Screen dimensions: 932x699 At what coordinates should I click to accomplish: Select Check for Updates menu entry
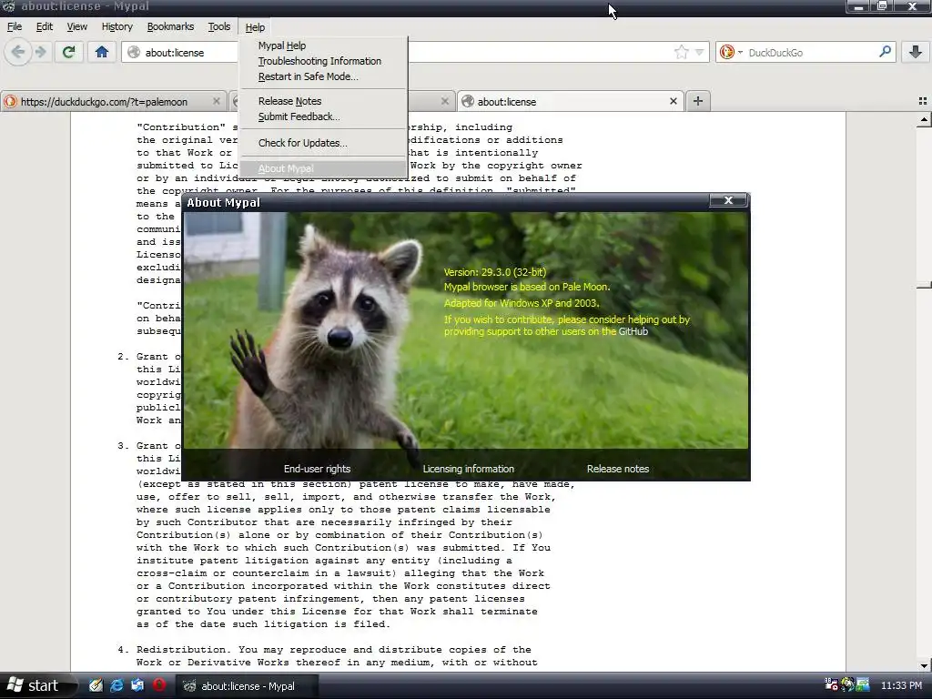click(x=323, y=143)
